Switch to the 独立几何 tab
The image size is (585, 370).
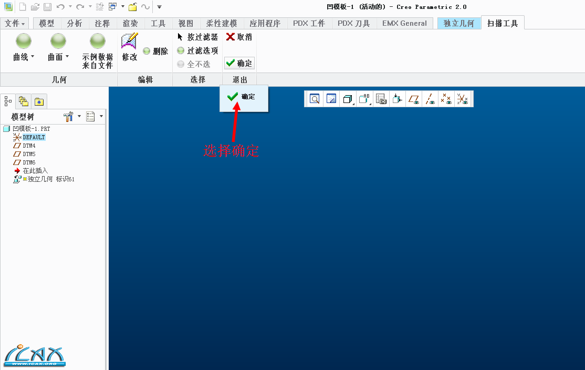459,24
